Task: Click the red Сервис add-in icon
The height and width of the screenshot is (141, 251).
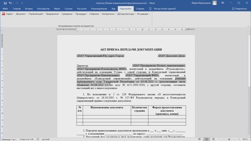Action: click(4, 14)
